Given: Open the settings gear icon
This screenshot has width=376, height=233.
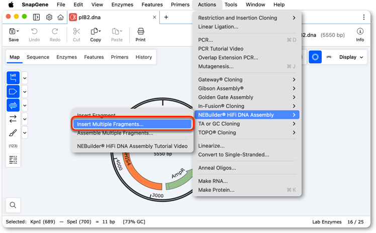Looking at the screenshot, I should click(49, 17).
